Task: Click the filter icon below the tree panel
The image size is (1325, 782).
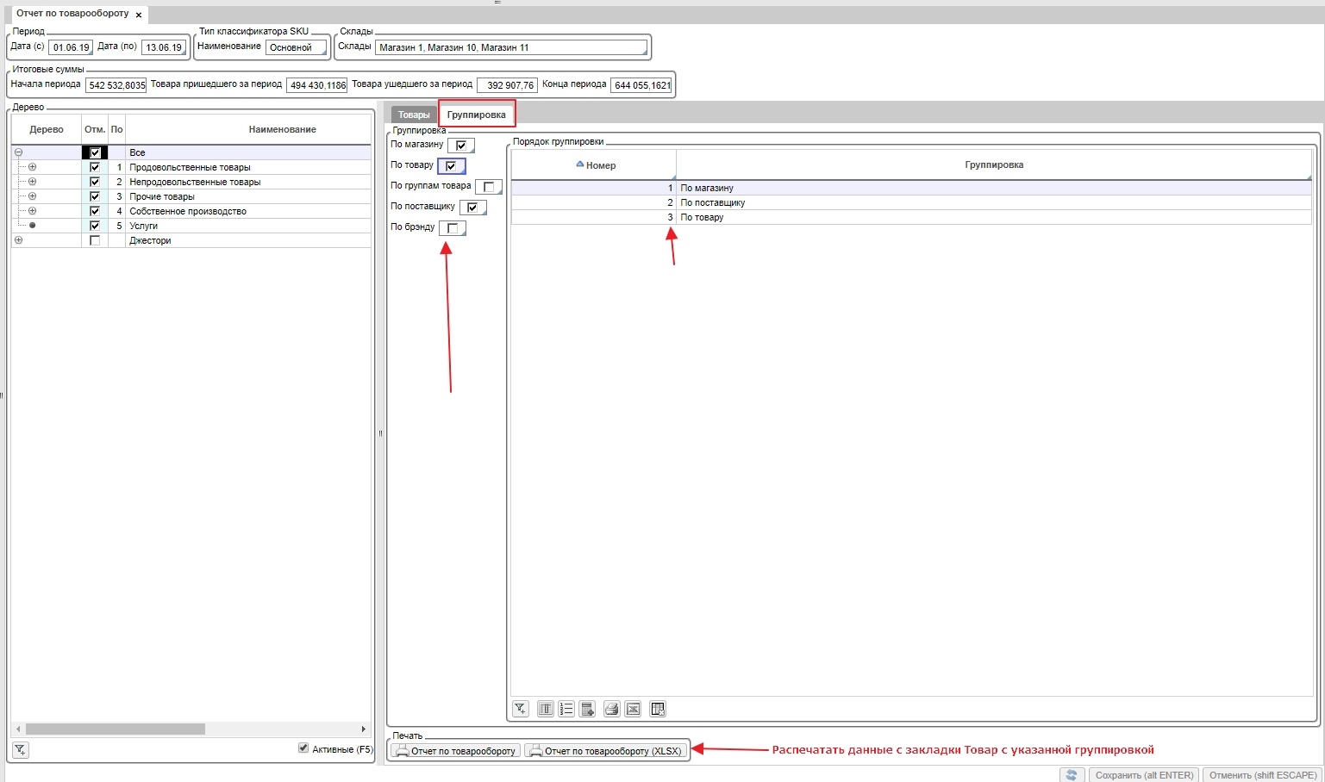Action: [x=20, y=750]
